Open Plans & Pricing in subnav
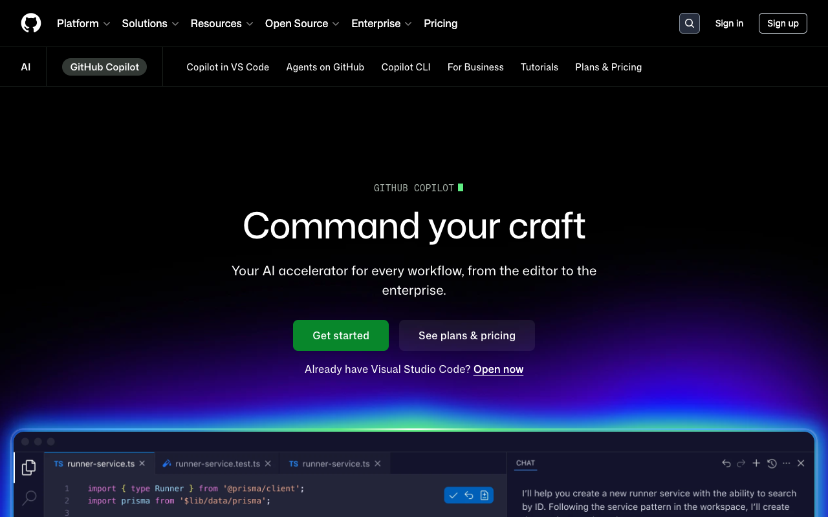This screenshot has width=828, height=517. (609, 67)
